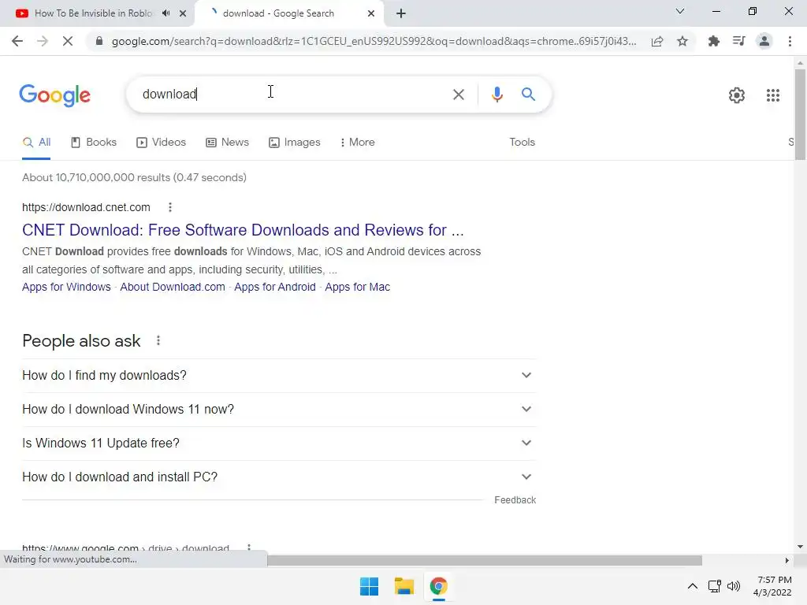
Task: Go to Google homepage via logo
Action: tap(54, 95)
